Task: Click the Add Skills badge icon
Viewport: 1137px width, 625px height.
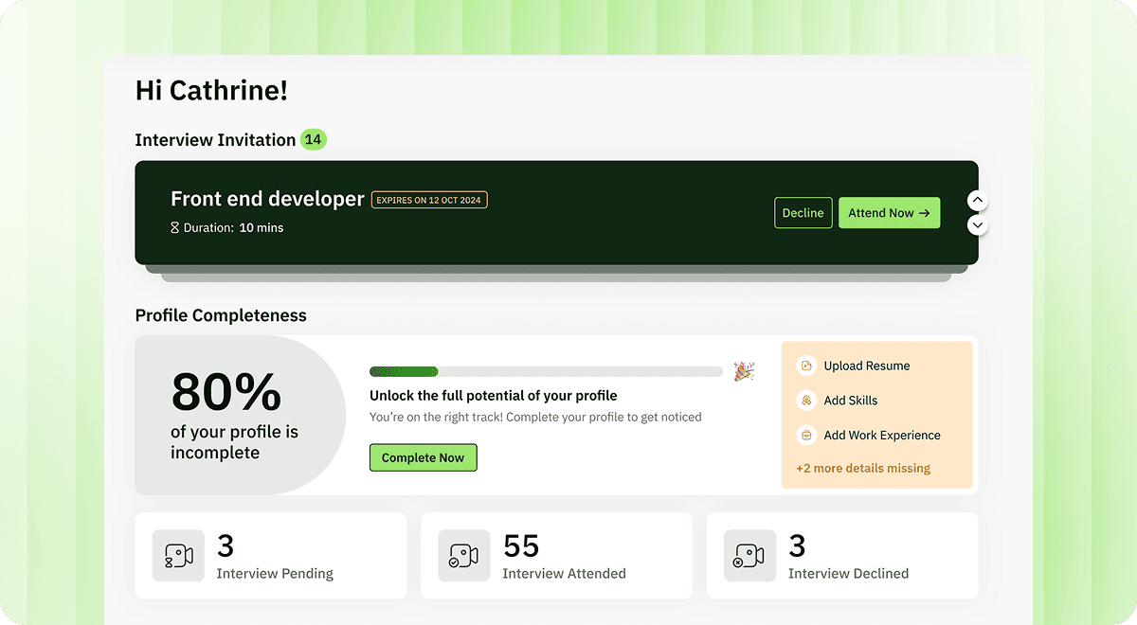Action: (806, 401)
